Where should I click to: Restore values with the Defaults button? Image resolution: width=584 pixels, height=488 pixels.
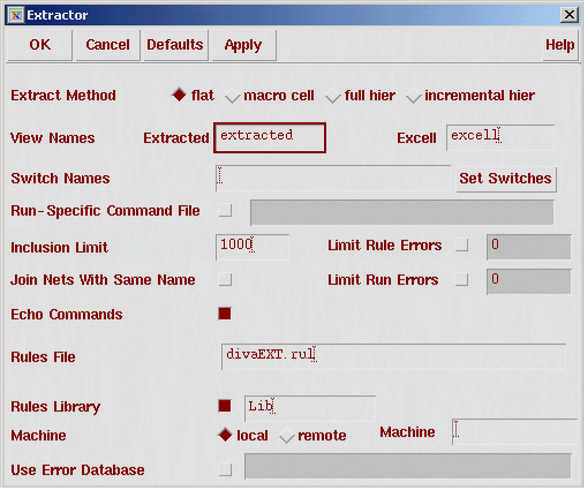[x=175, y=44]
